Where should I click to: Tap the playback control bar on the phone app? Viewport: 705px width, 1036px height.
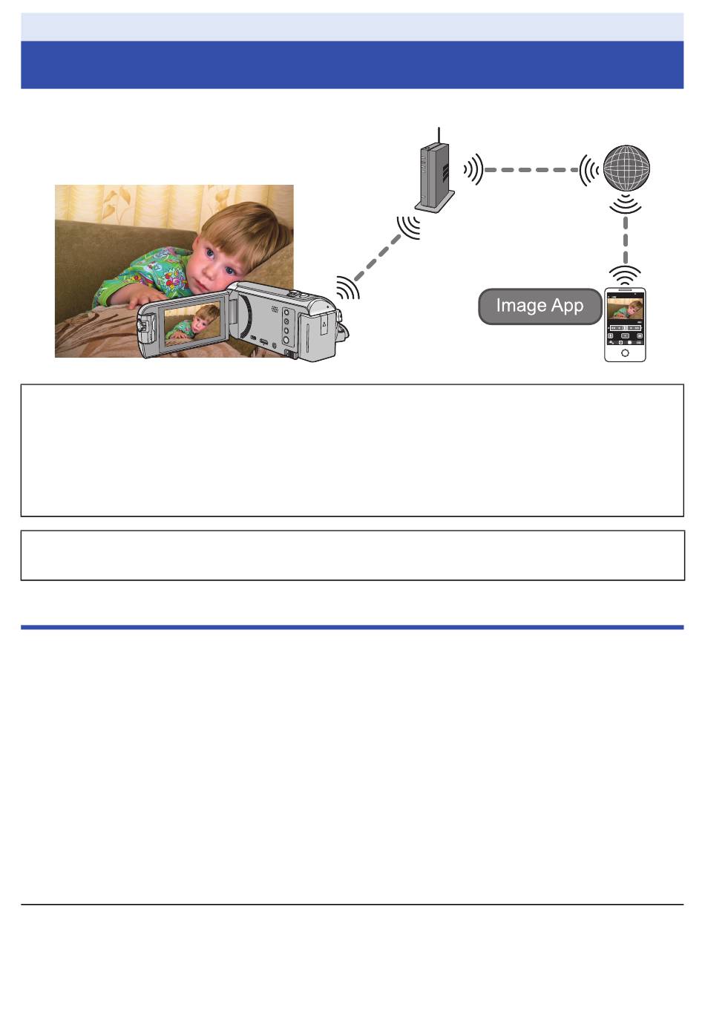[x=625, y=327]
